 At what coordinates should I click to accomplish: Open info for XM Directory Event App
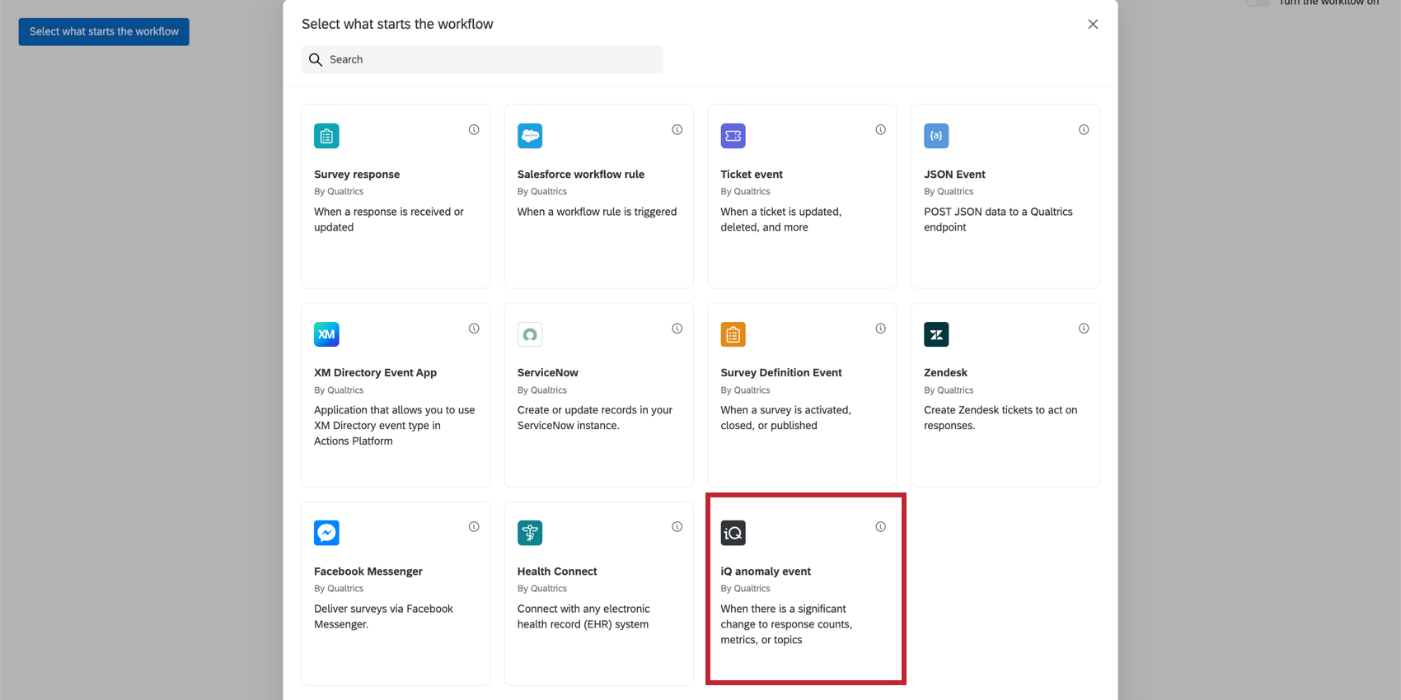pos(474,329)
